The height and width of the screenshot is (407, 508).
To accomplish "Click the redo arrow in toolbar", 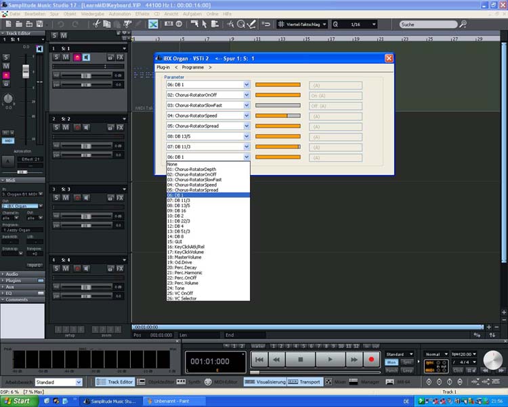I will (x=75, y=24).
